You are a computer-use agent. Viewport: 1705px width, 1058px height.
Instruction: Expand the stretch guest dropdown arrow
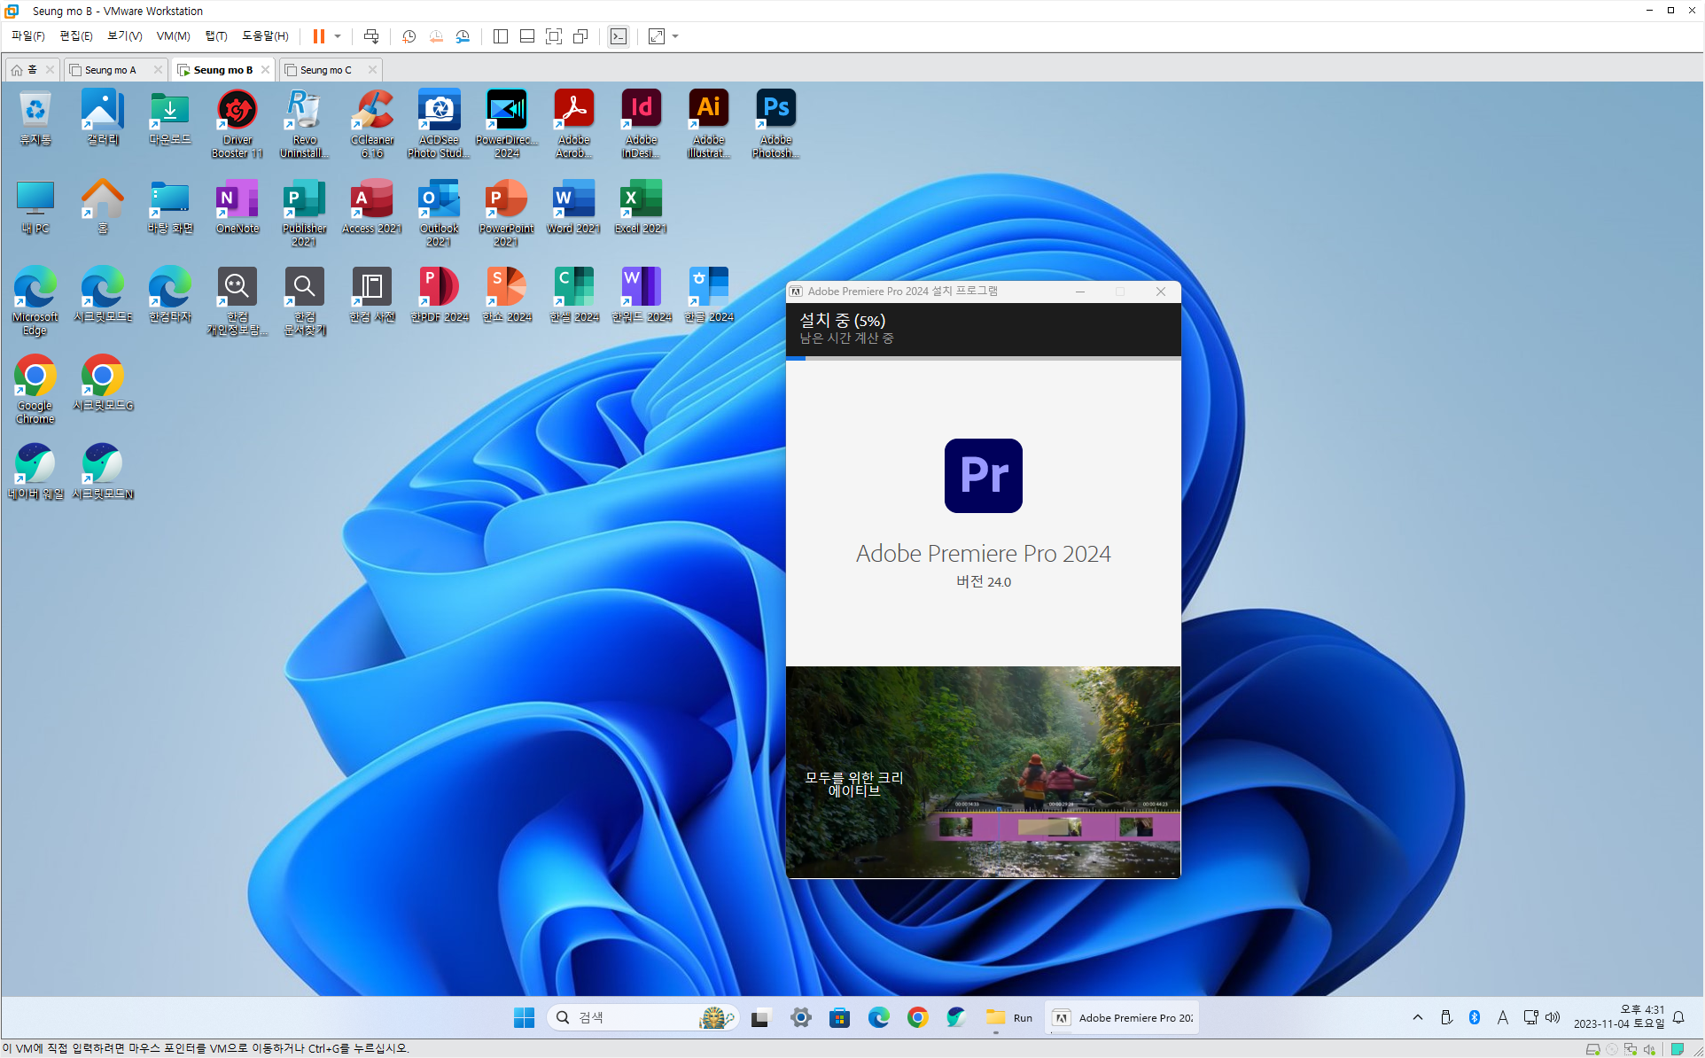point(675,36)
